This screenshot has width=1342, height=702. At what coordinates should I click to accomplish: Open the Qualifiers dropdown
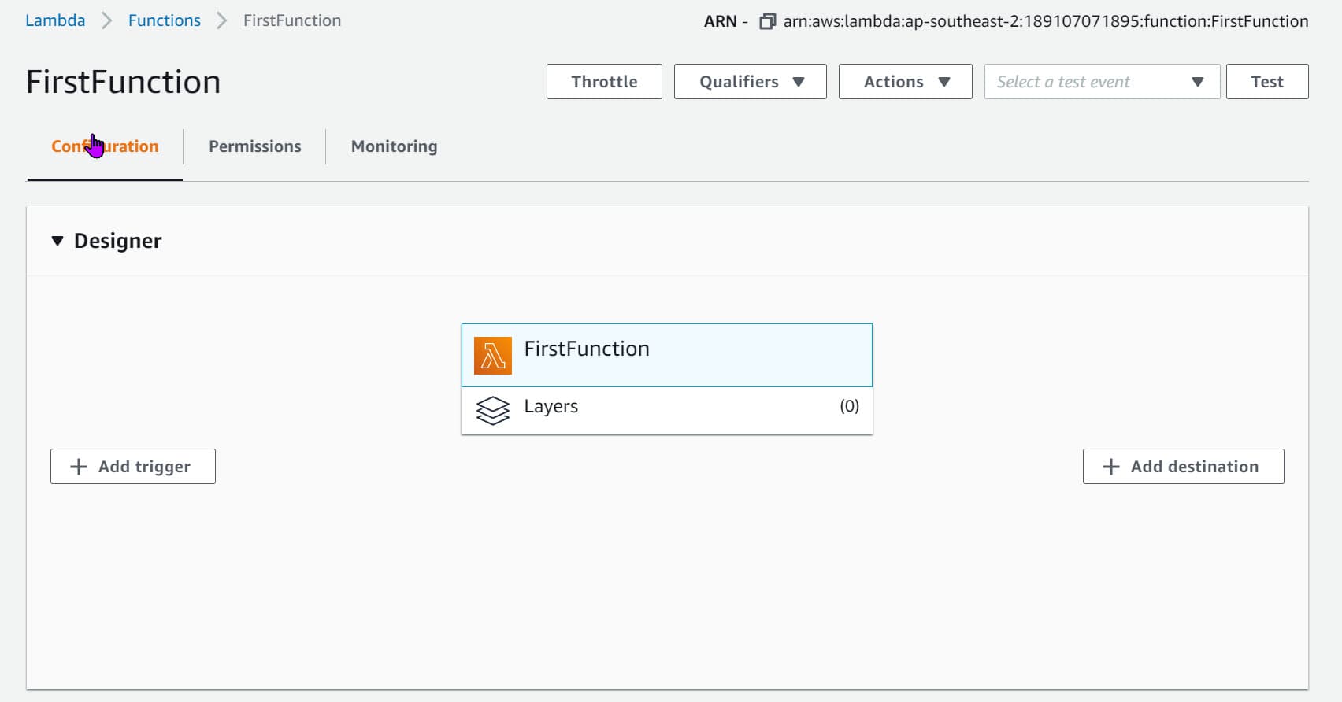click(751, 82)
